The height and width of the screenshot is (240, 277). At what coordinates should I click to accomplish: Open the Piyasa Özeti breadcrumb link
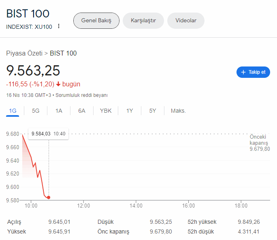(24, 53)
